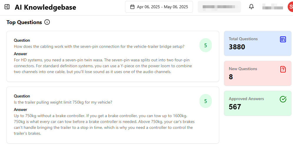Open the New Questions 8 card
The image size is (293, 145).
point(257,73)
